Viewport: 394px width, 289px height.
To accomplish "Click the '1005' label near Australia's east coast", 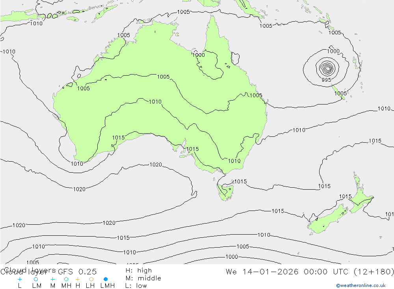I will [256, 95].
